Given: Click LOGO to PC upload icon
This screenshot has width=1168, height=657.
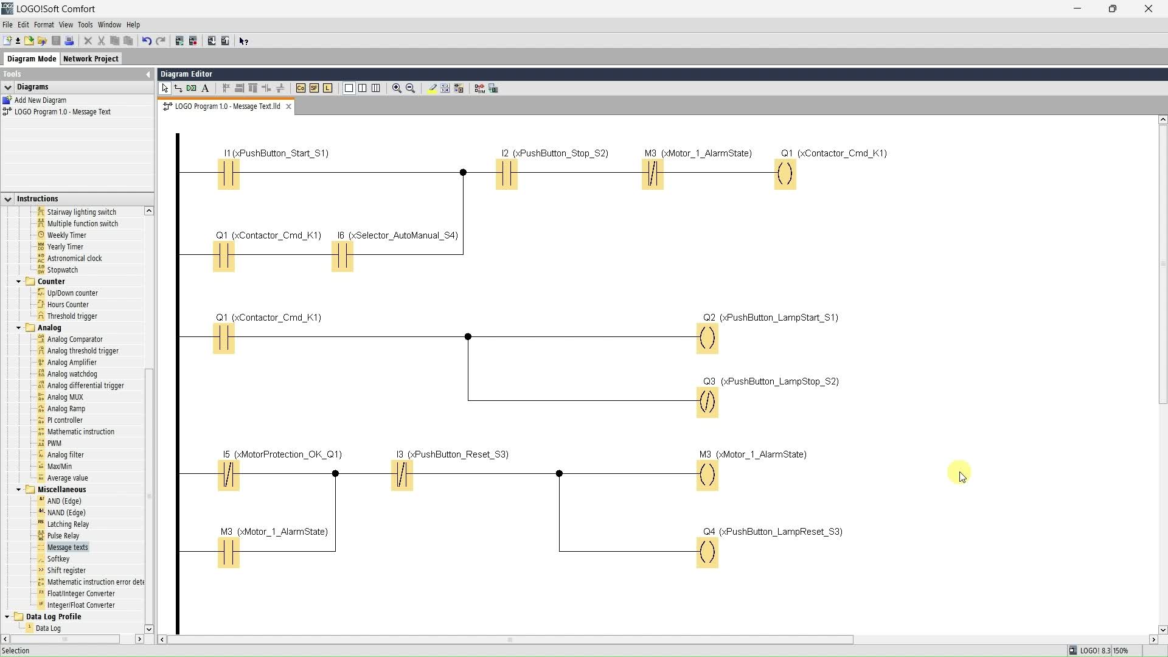Looking at the screenshot, I should 225,41.
